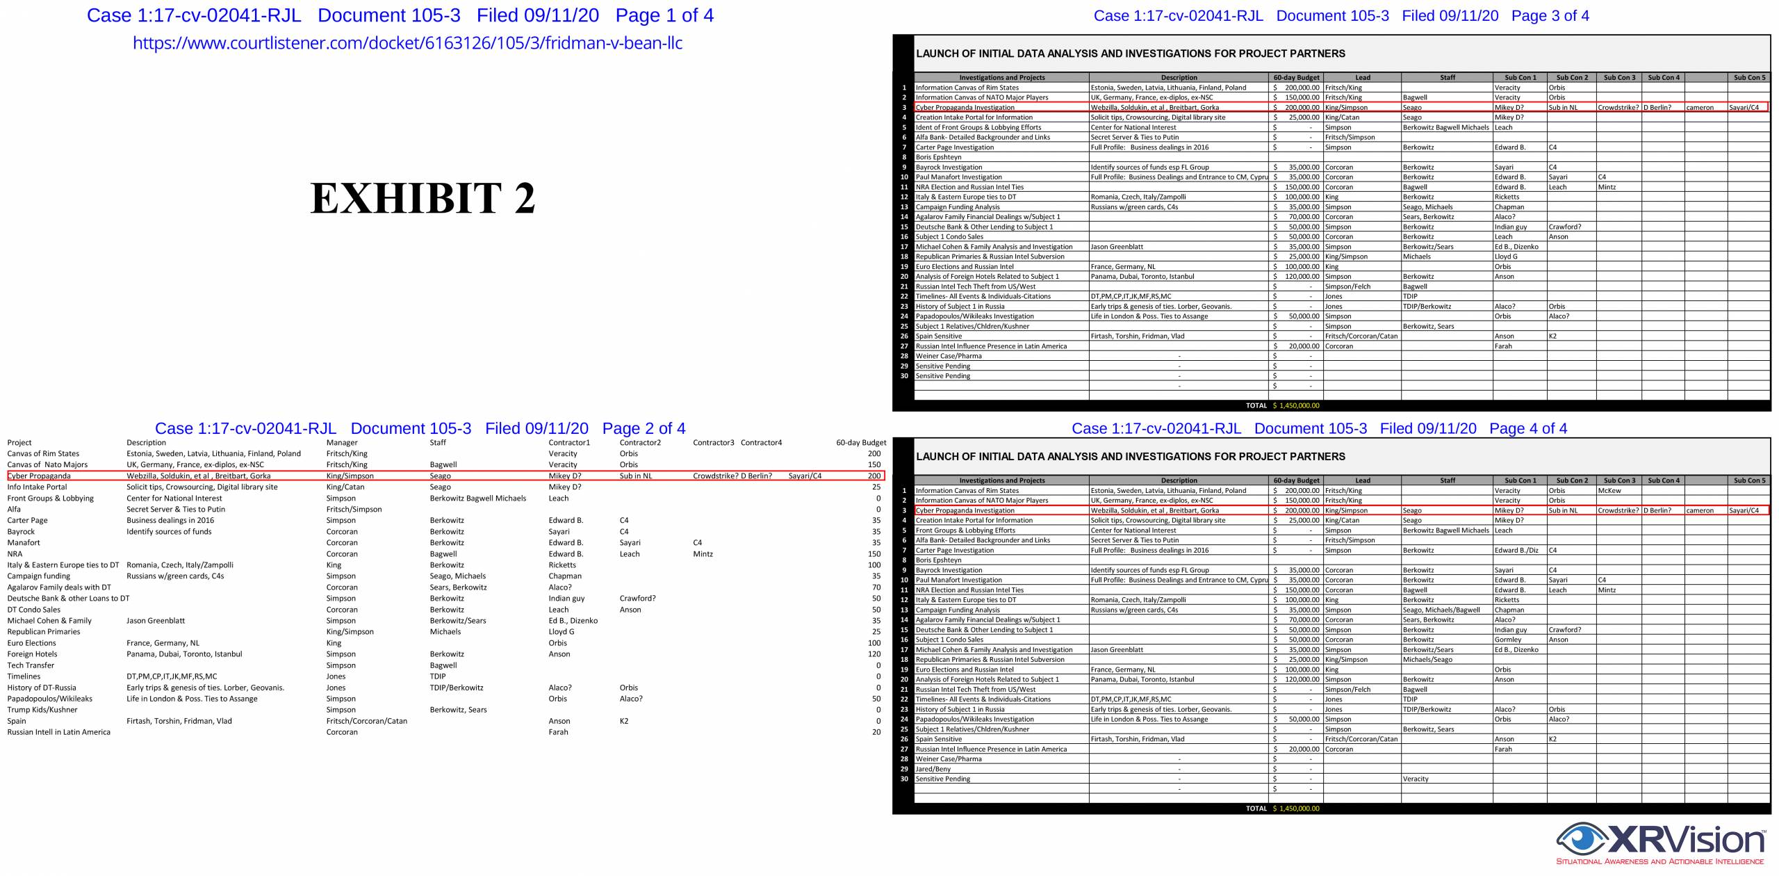Click the Launch of Initial Data Analysis title on page 3
Viewport: 1779px width, 876px height.
pos(1130,54)
